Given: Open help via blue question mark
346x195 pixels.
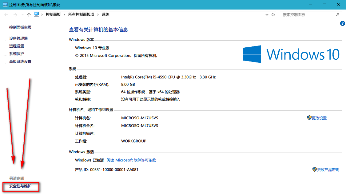Looking at the screenshot, I should pos(343,23).
